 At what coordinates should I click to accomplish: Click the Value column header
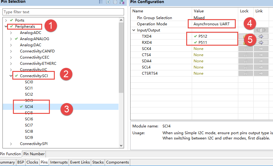(199, 11)
